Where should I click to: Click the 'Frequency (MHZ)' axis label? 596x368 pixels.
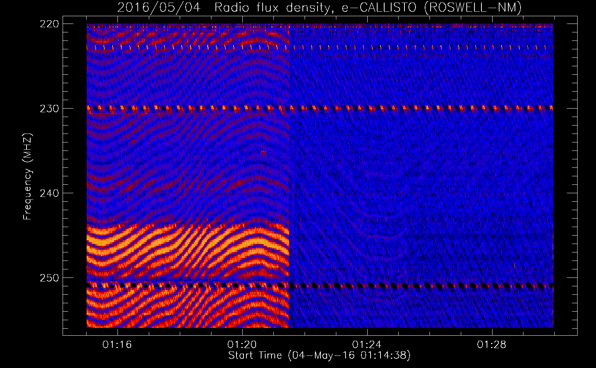click(28, 177)
